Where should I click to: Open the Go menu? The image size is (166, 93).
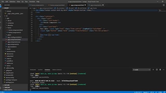pyautogui.click(x=23, y=2)
